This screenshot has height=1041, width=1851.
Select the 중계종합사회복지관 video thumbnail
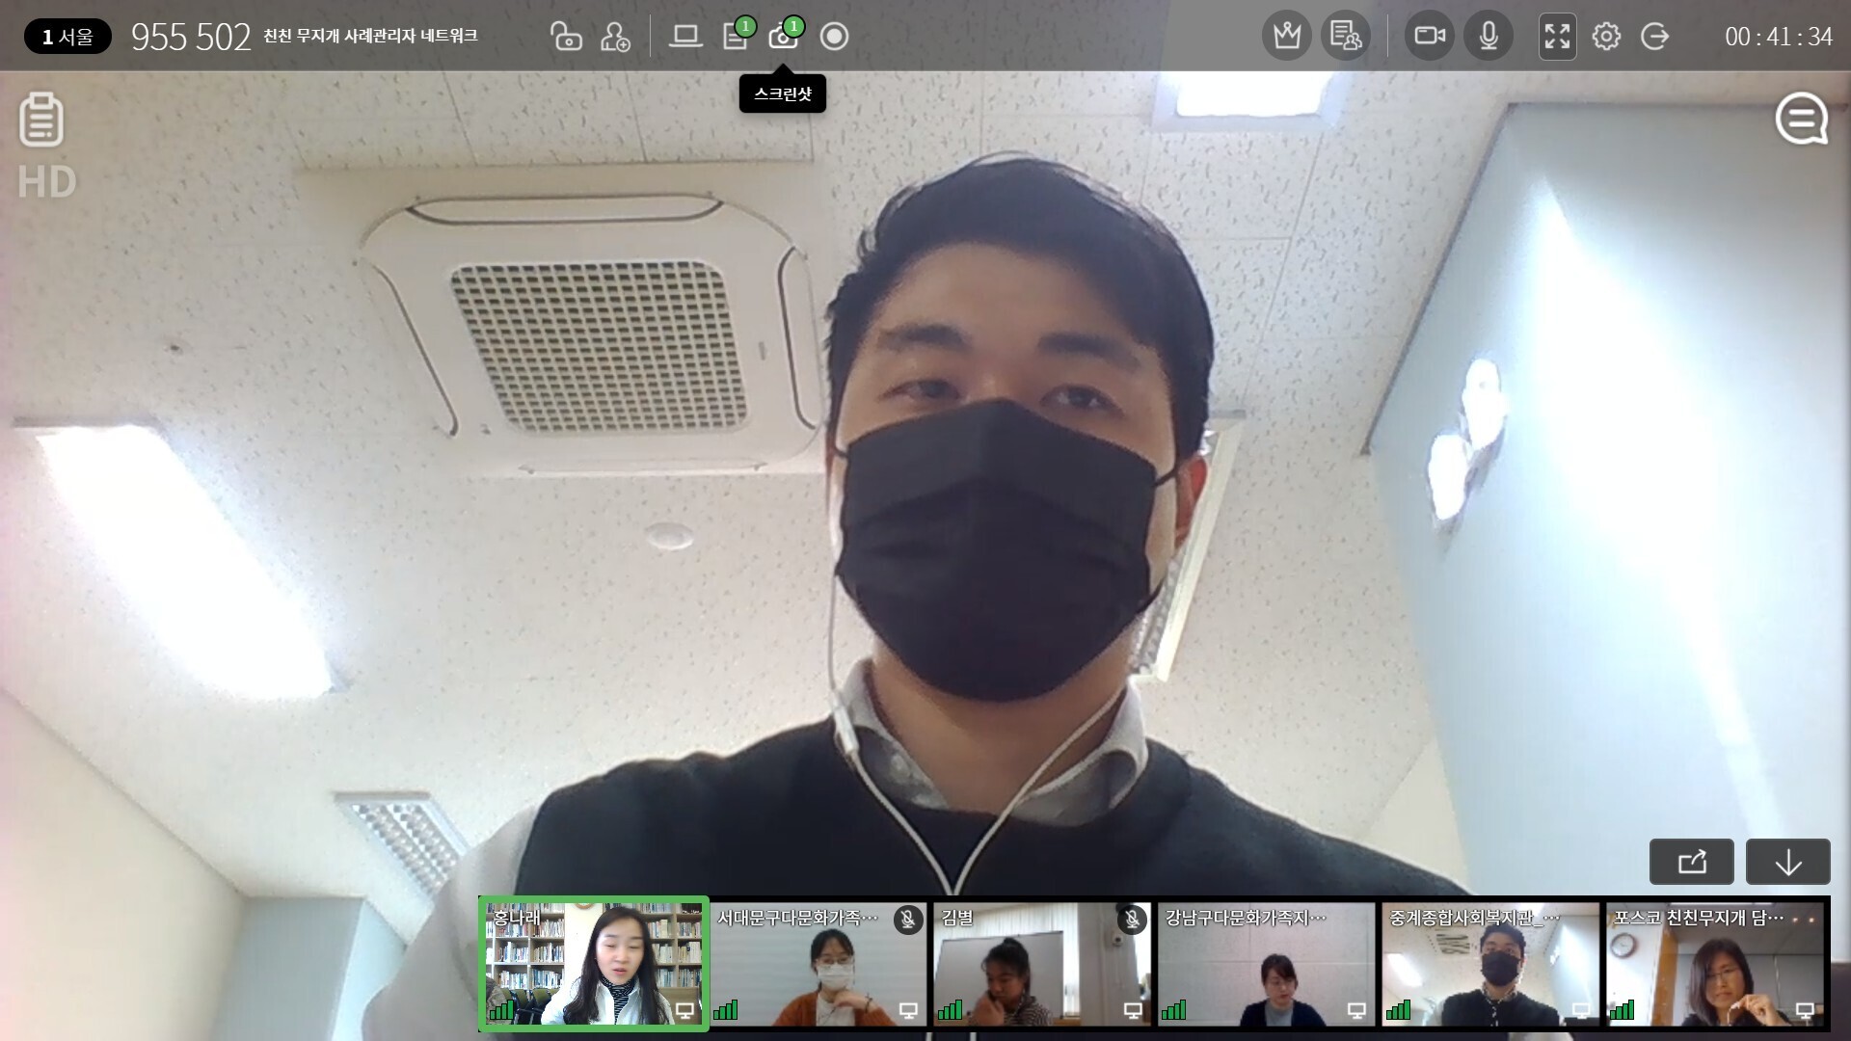point(1491,964)
